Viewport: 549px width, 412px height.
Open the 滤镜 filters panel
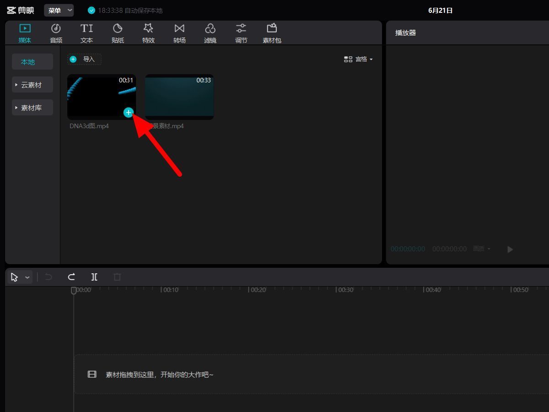click(210, 33)
